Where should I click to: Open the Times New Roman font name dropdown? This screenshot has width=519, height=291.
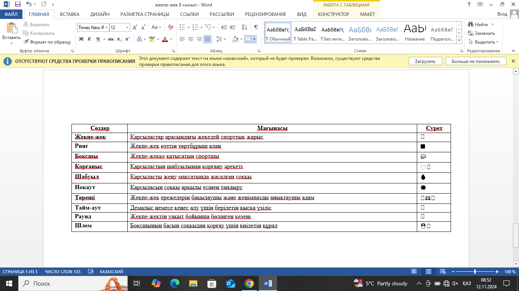(107, 27)
